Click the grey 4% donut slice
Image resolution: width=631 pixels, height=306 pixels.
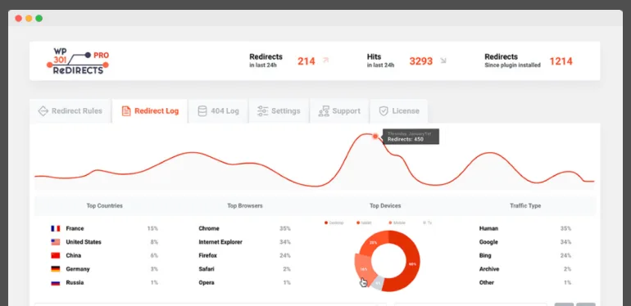pyautogui.click(x=378, y=282)
